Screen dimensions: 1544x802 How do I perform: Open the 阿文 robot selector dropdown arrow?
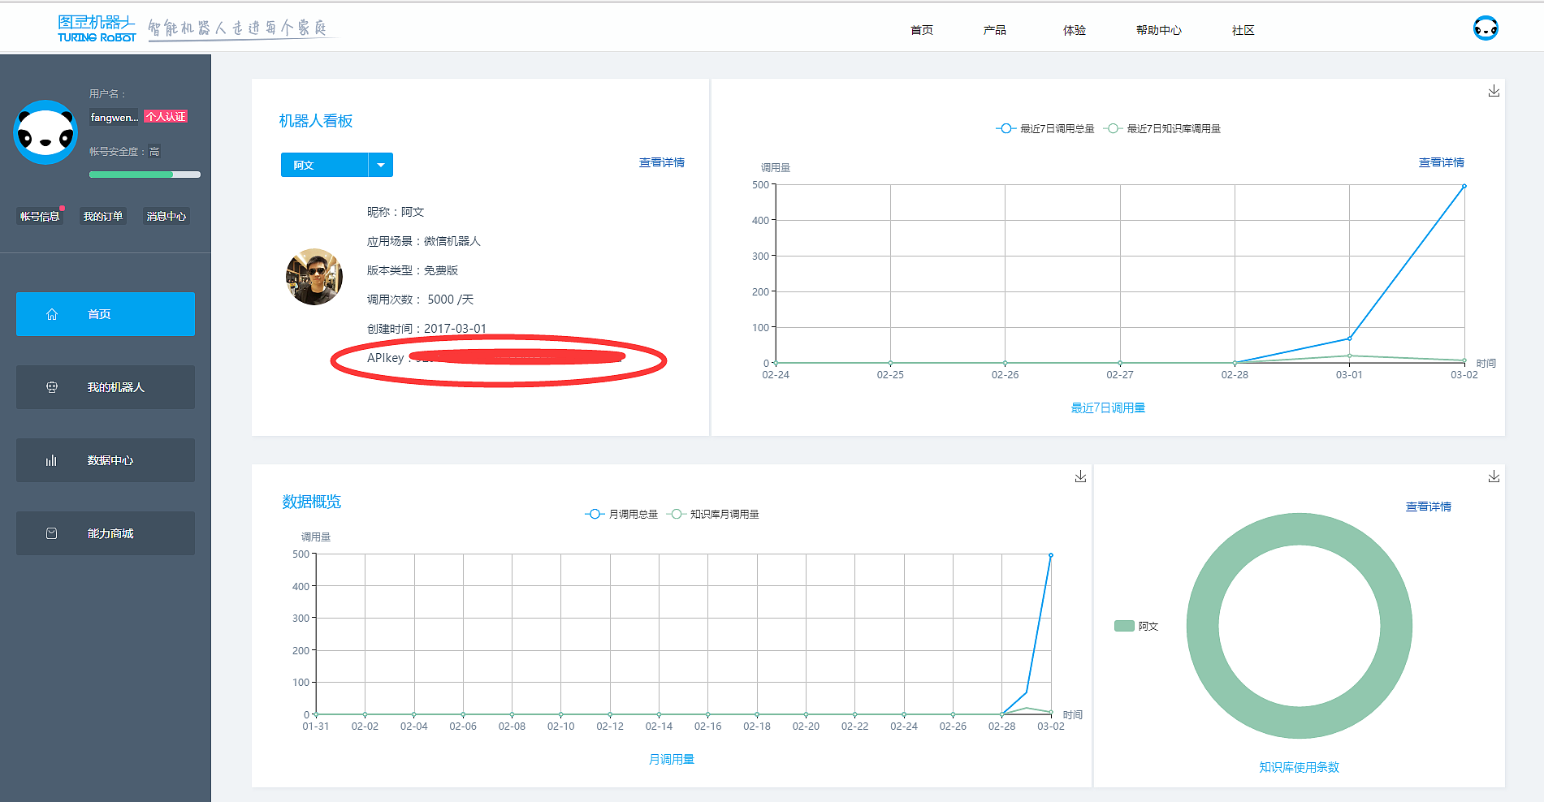(380, 165)
